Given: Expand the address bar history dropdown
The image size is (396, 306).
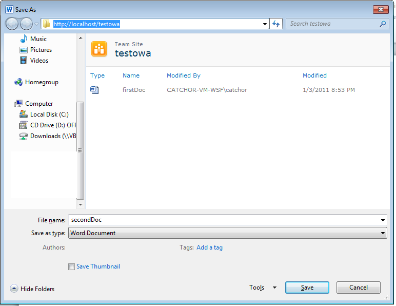Looking at the screenshot, I should tap(265, 24).
